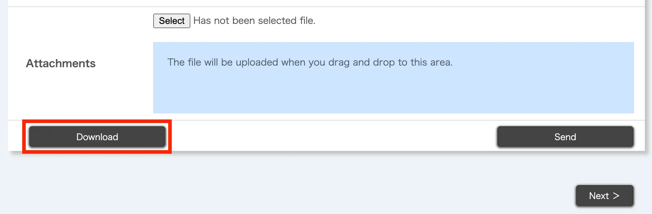Click the Select file button
This screenshot has height=214, width=652.
pyautogui.click(x=171, y=21)
